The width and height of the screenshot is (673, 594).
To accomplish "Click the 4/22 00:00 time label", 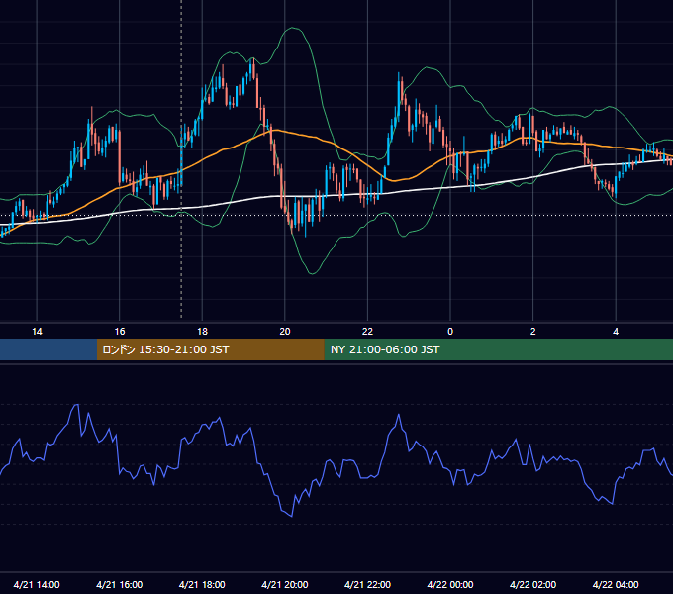I will [x=450, y=584].
